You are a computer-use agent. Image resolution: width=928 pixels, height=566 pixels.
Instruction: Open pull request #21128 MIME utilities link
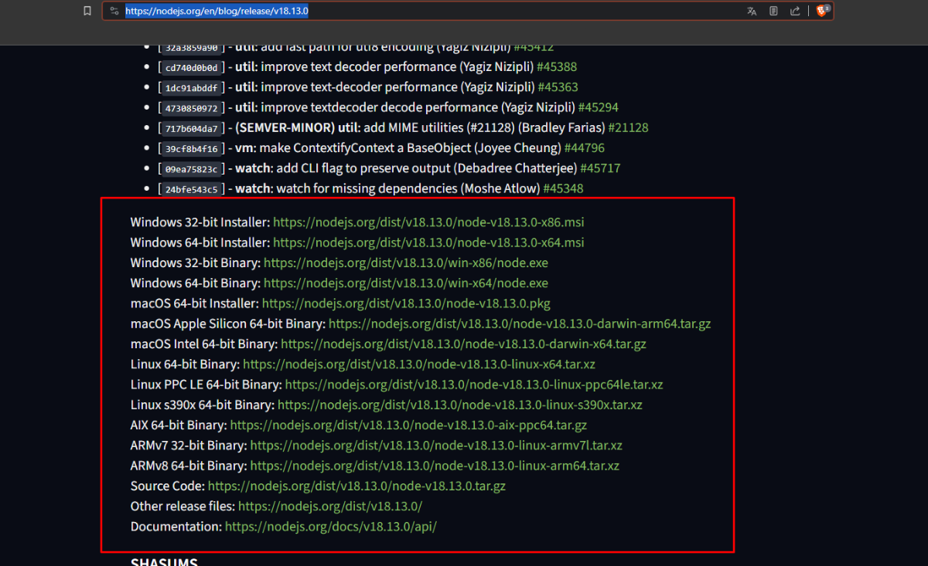coord(628,127)
